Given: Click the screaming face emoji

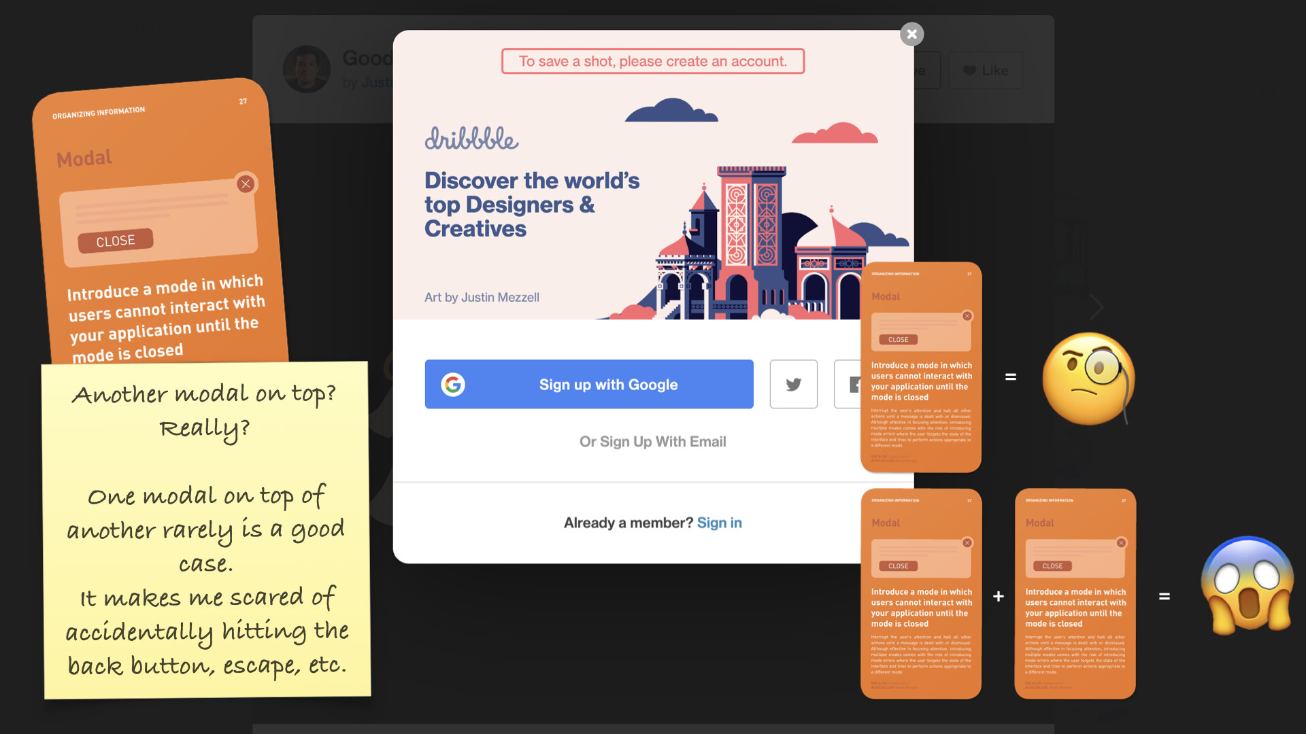Looking at the screenshot, I should pos(1247,585).
